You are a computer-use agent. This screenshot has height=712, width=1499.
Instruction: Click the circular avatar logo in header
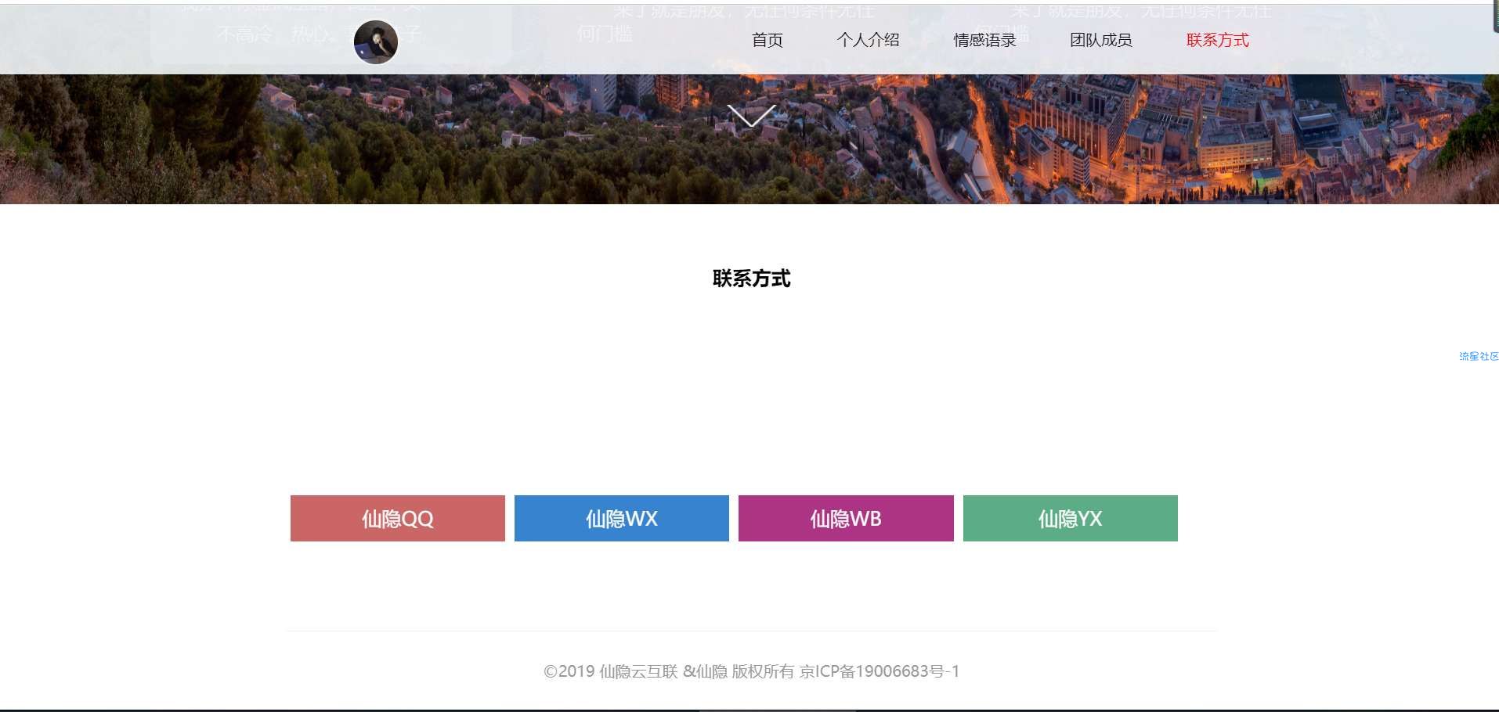tap(376, 42)
